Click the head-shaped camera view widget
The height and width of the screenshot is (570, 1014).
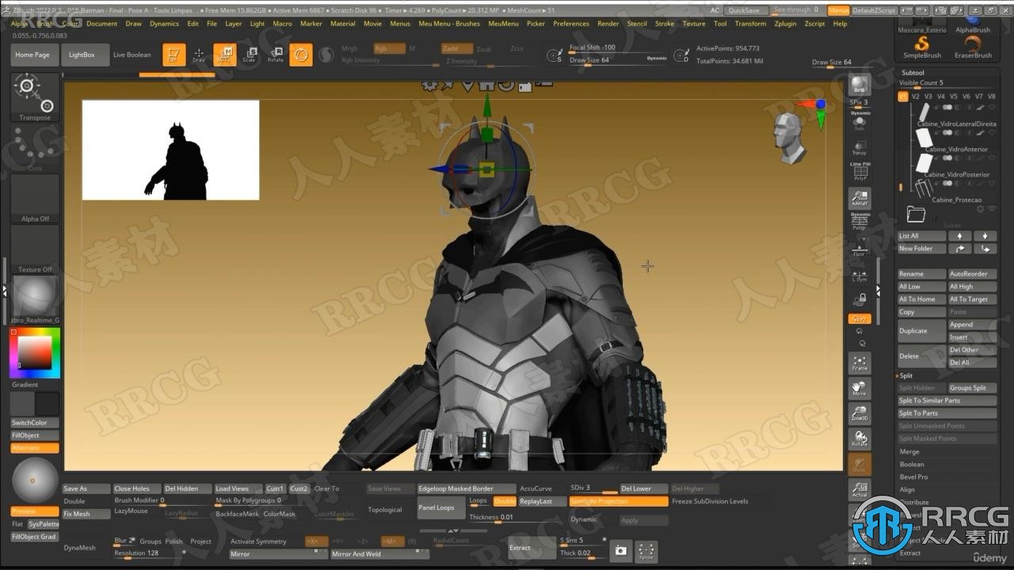coord(790,137)
